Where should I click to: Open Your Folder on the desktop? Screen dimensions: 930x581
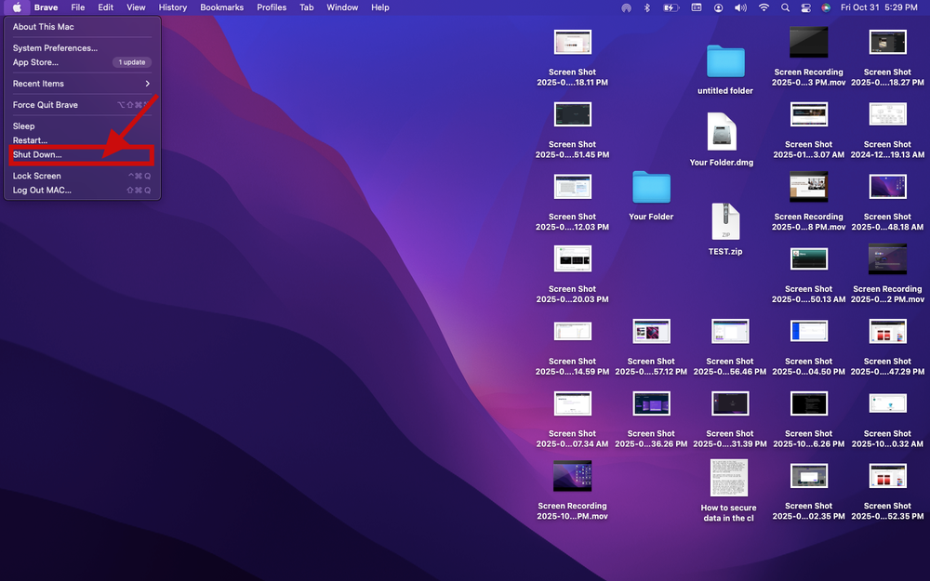pyautogui.click(x=650, y=187)
